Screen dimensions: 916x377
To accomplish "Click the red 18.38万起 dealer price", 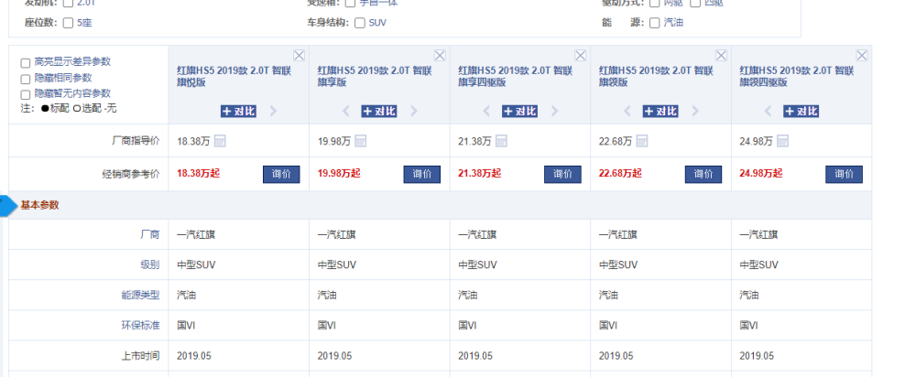I will tap(199, 173).
